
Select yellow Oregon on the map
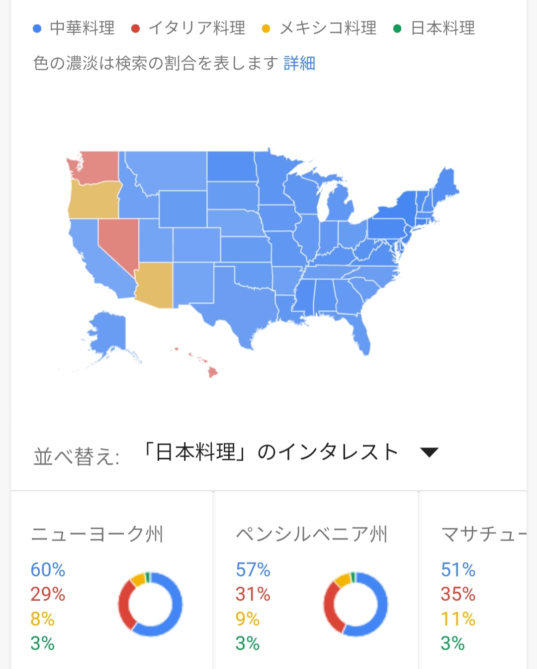pyautogui.click(x=94, y=200)
